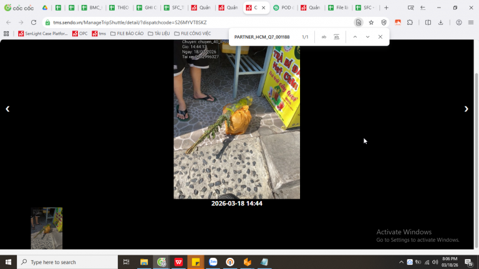Toggle whole word match option in find bar
The image size is (479, 269).
(336, 37)
